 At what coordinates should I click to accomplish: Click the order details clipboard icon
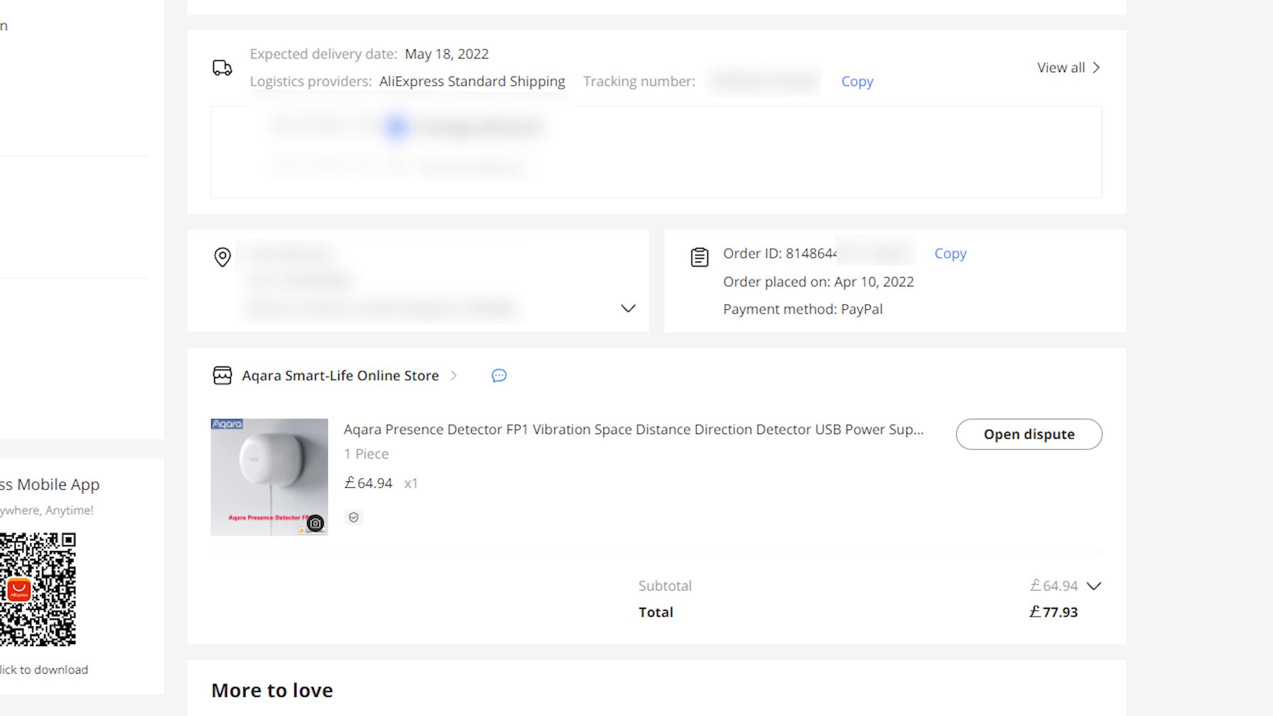pyautogui.click(x=700, y=257)
